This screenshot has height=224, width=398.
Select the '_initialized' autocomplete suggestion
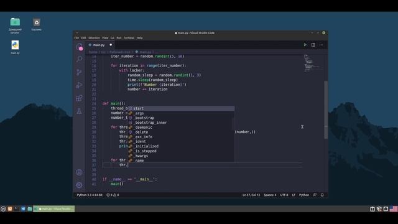click(181, 146)
